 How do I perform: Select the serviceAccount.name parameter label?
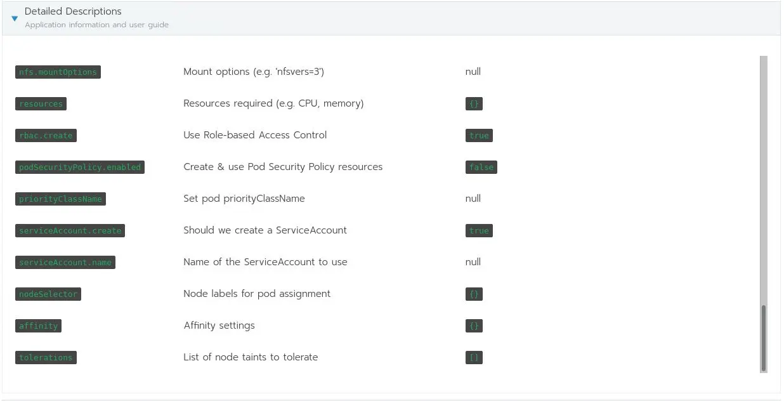click(x=65, y=263)
